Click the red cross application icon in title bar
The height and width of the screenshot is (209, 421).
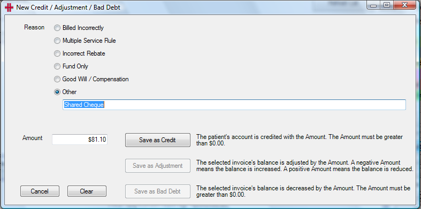coord(9,7)
